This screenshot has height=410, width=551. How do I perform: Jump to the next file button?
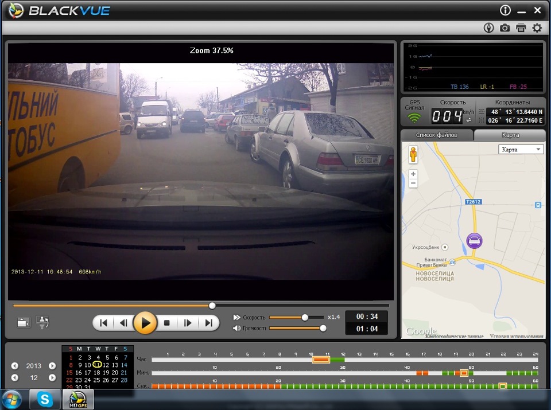[209, 323]
